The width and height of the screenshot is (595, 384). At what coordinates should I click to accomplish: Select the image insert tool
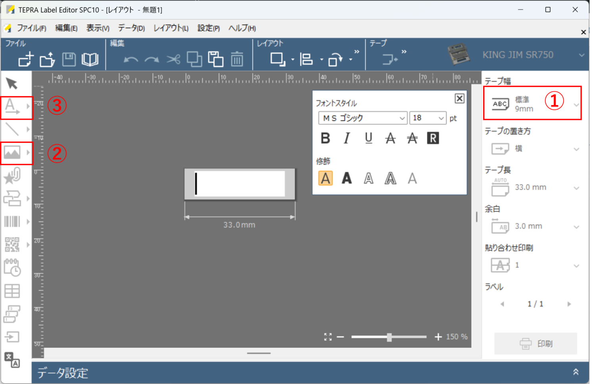pos(12,152)
